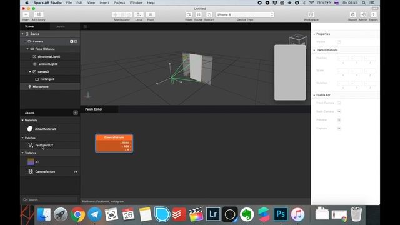400x225 pixels.
Task: Click the Mirror icon in toolbar
Action: click(x=363, y=14)
